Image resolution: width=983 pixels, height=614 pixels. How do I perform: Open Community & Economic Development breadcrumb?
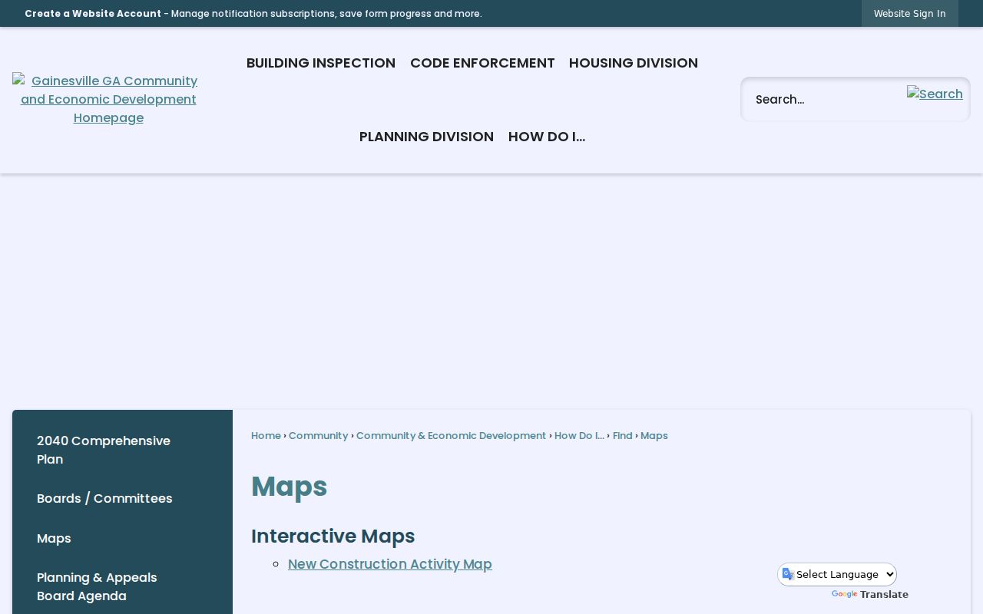pos(451,435)
